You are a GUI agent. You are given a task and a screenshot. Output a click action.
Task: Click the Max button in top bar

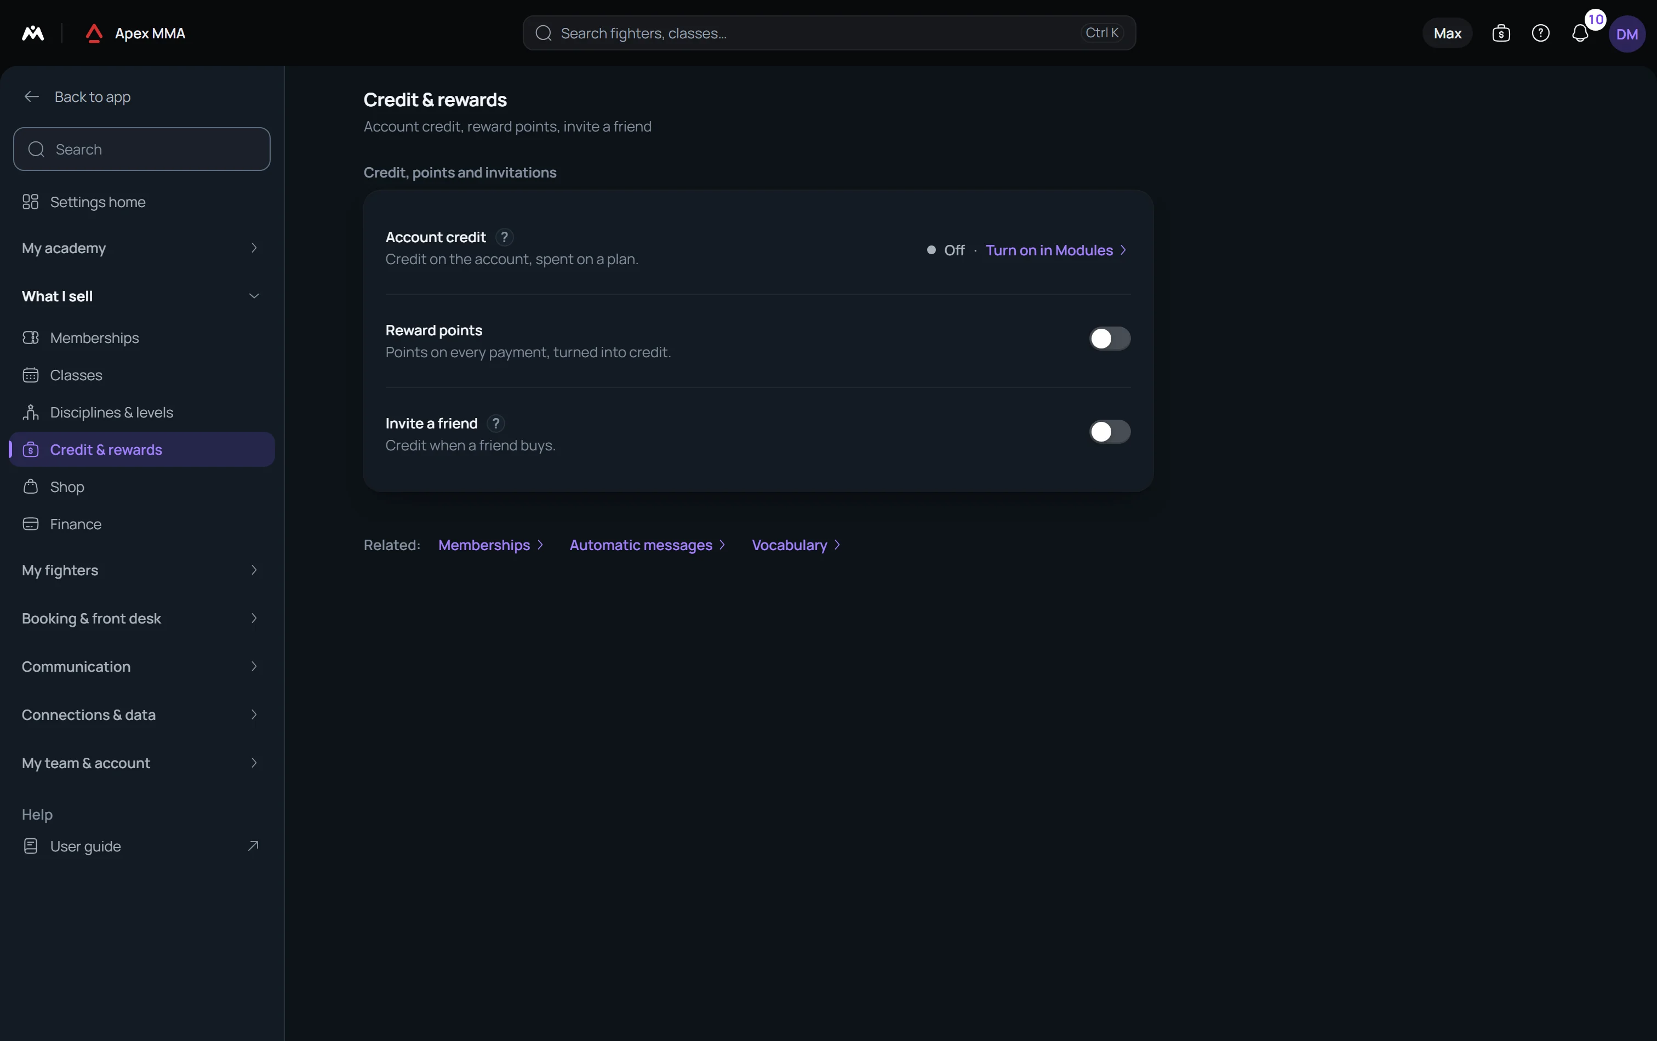1447,33
